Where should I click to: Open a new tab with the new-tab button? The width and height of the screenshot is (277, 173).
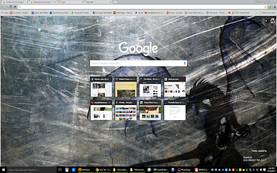point(115,2)
